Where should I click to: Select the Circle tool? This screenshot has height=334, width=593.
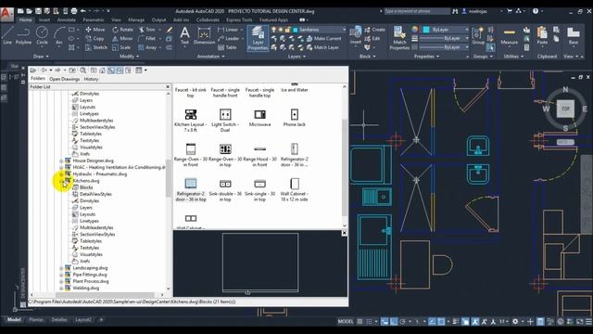tap(42, 36)
